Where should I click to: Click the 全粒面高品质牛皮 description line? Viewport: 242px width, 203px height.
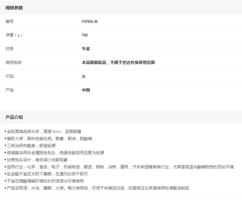tap(44, 132)
